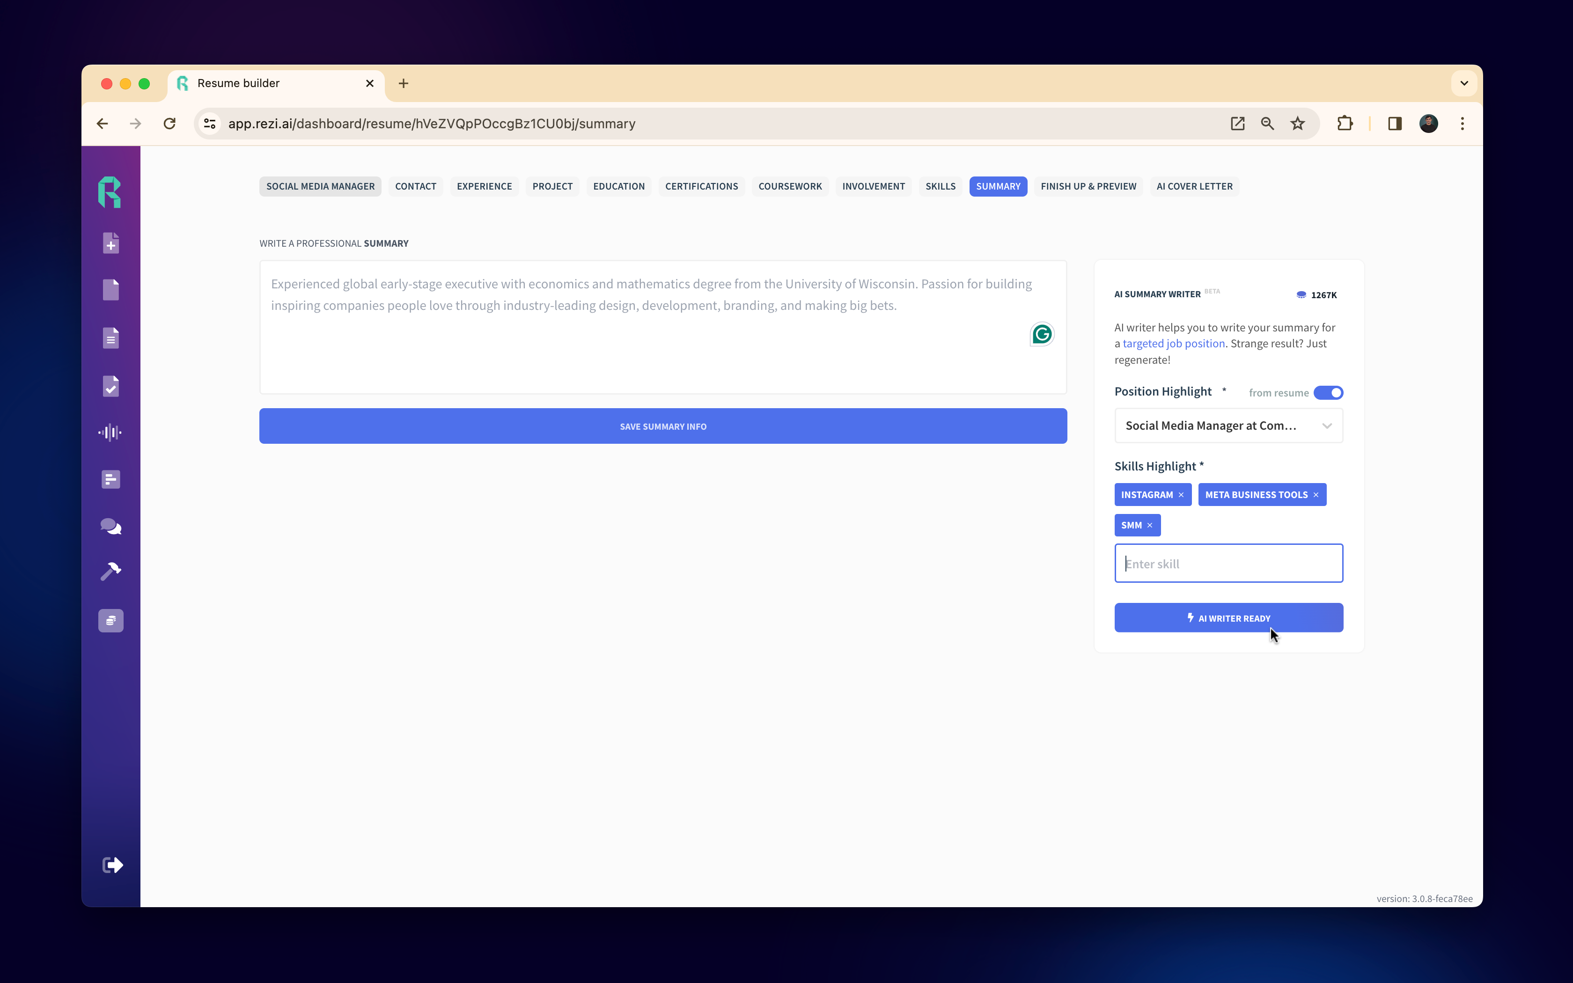Click the Resume builder browser tab

(x=276, y=83)
